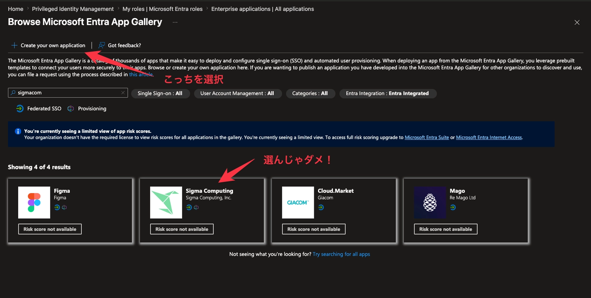Close the App Gallery blade with the X
Viewport: 591px width, 298px height.
(x=577, y=23)
